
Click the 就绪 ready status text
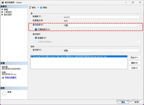[x=9, y=92]
